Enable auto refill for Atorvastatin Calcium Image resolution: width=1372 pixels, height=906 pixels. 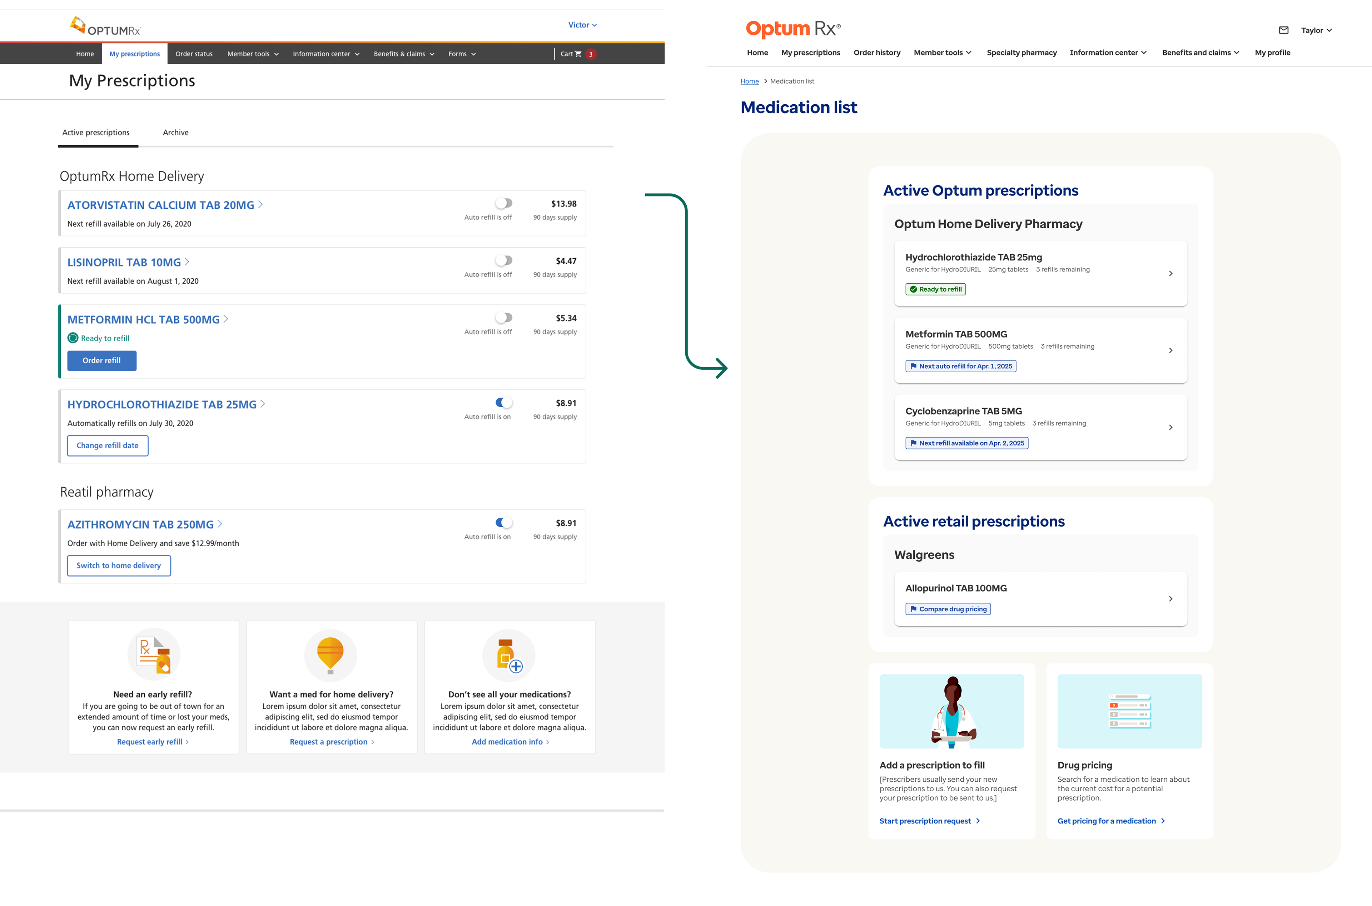coord(504,203)
